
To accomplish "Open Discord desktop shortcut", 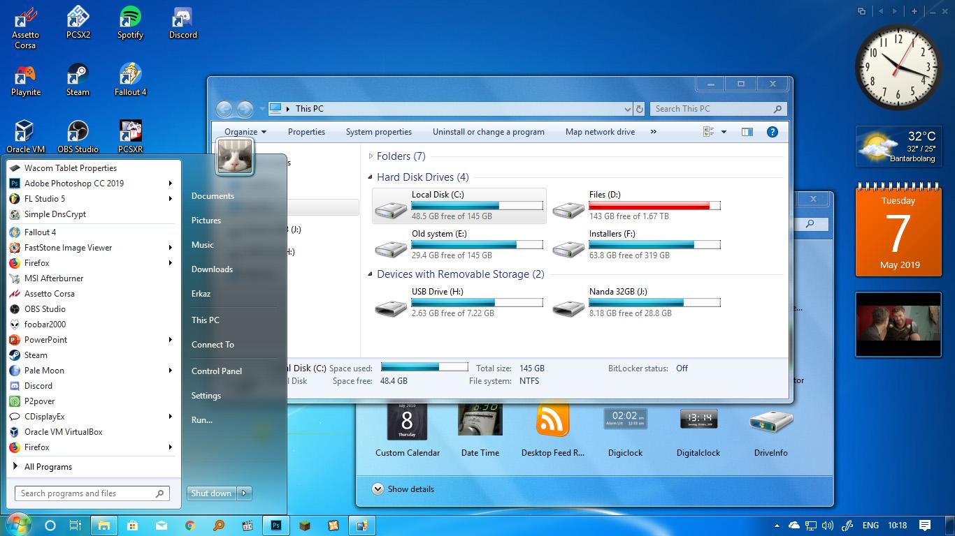I will 182,22.
